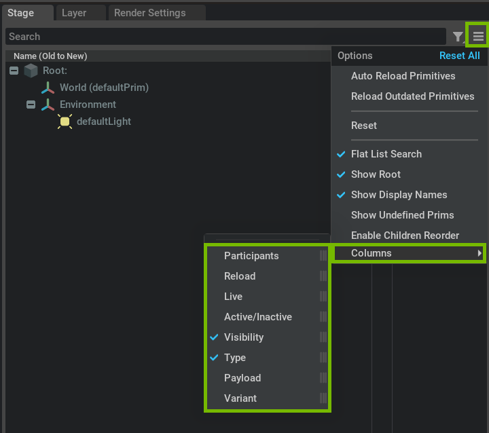Click the defaultLight sun icon
Viewport: 489px width, 433px height.
[x=65, y=121]
